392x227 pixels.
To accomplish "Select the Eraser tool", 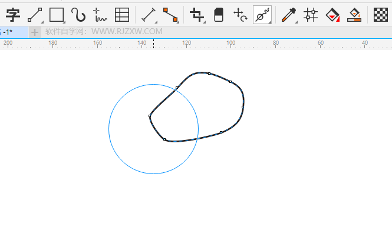I will point(219,15).
